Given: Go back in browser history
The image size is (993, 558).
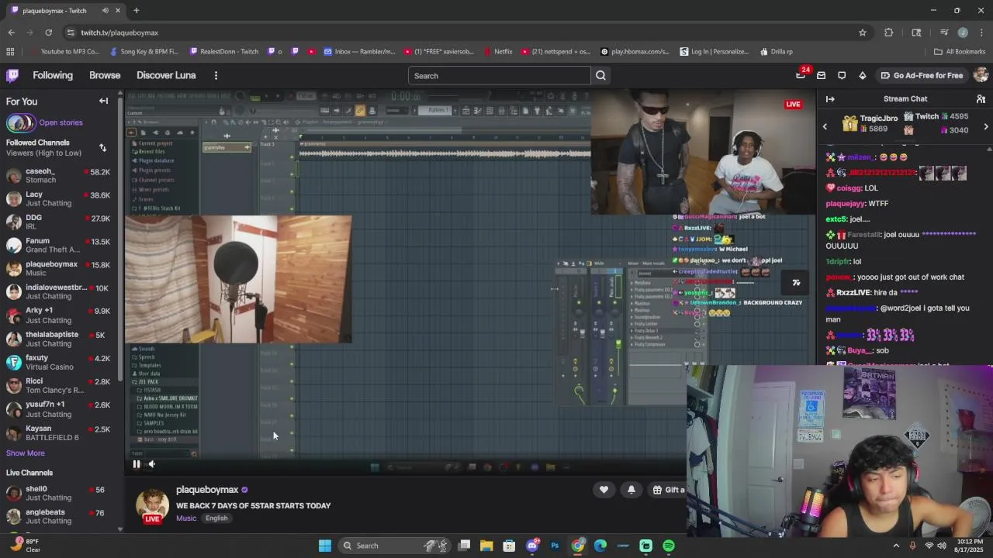Looking at the screenshot, I should click(11, 33).
